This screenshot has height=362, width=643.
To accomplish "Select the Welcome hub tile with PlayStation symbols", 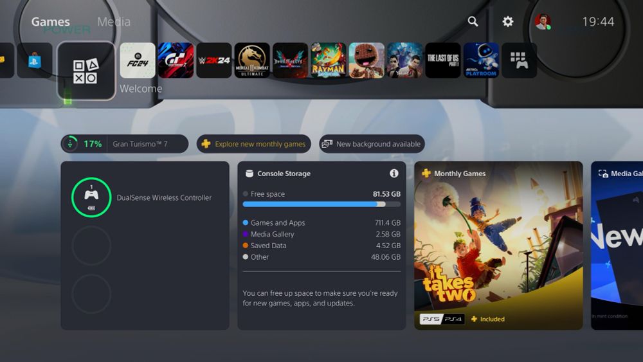I will click(86, 71).
